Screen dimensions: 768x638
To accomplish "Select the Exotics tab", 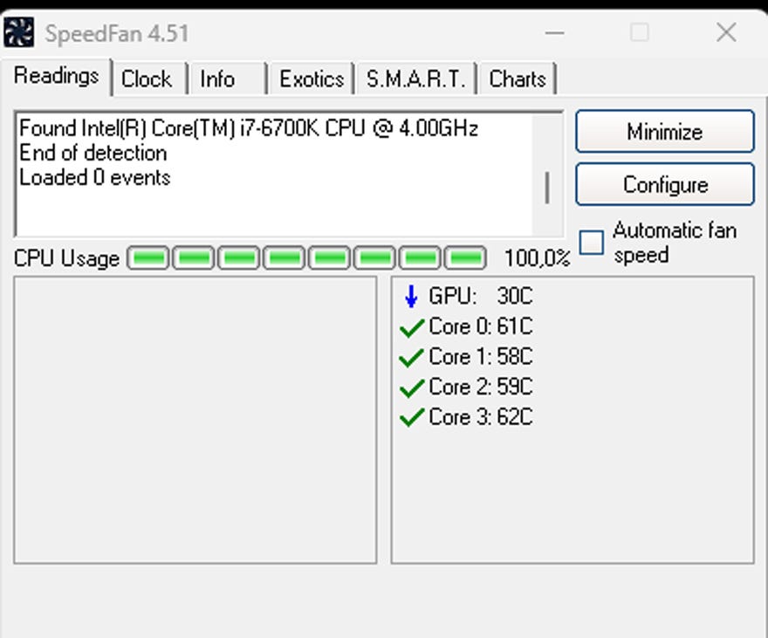I will click(311, 79).
